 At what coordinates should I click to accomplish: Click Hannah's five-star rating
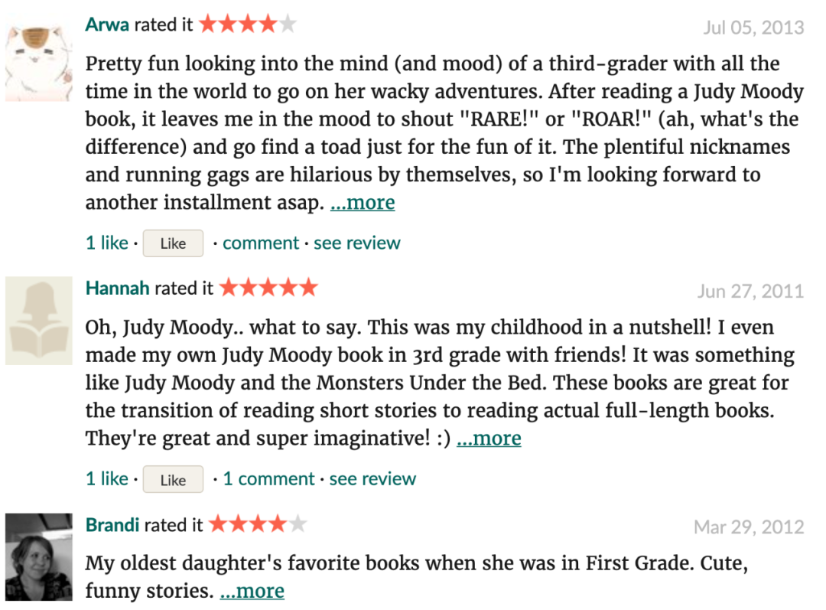pyautogui.click(x=268, y=288)
